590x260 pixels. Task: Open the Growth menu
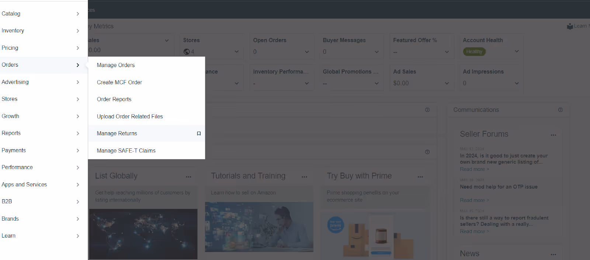point(41,116)
